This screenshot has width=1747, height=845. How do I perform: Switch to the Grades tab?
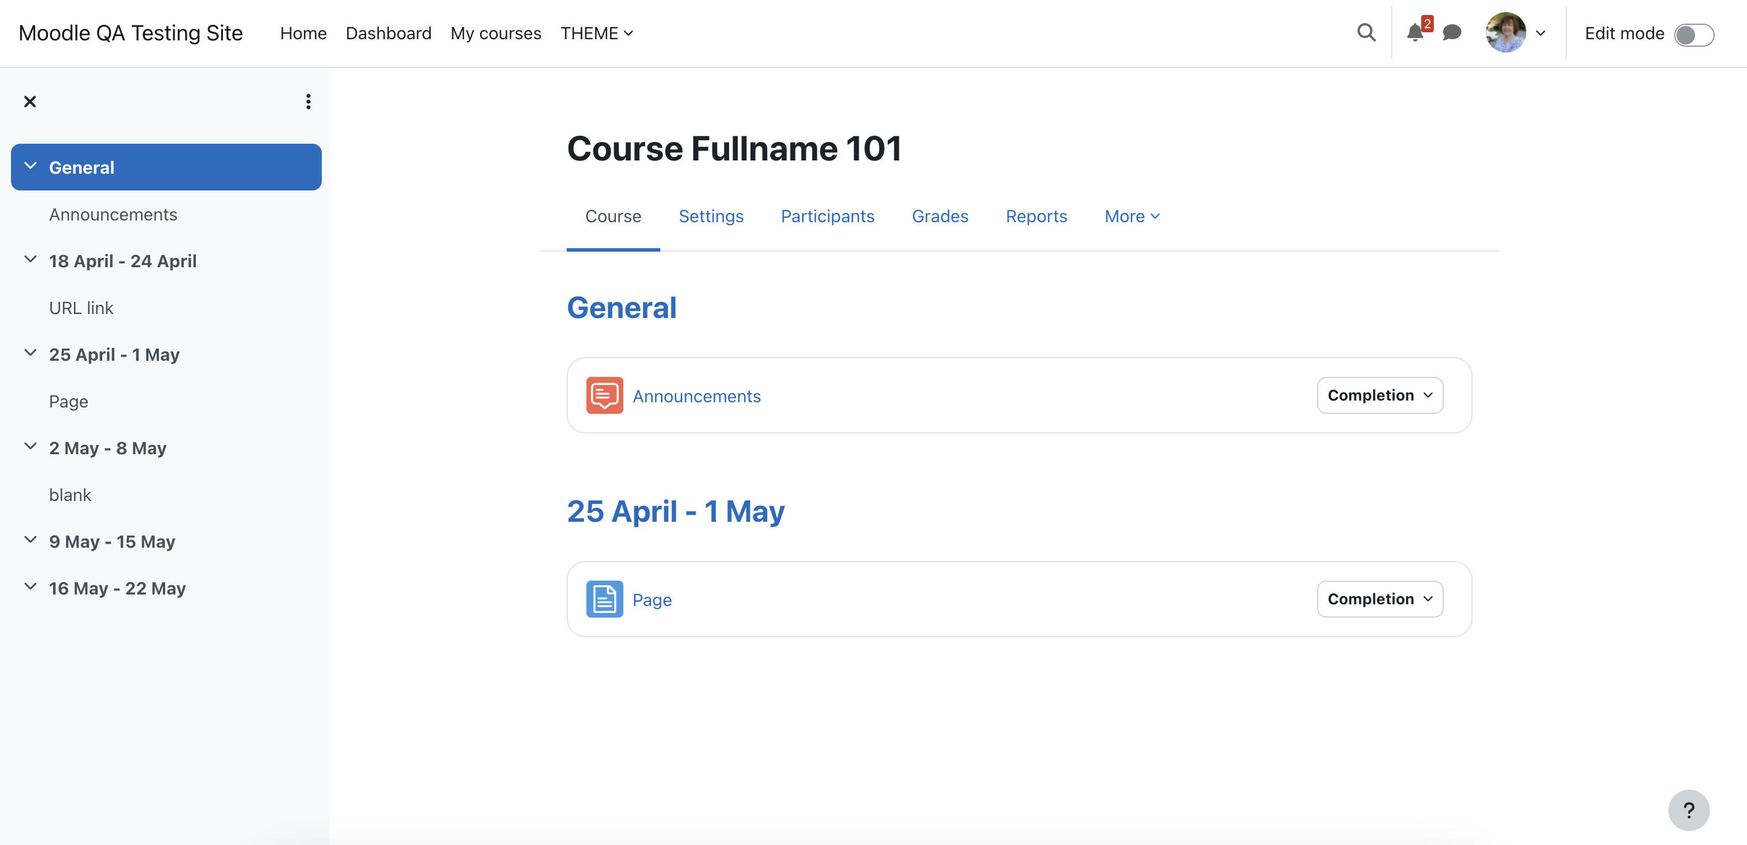[x=940, y=216]
